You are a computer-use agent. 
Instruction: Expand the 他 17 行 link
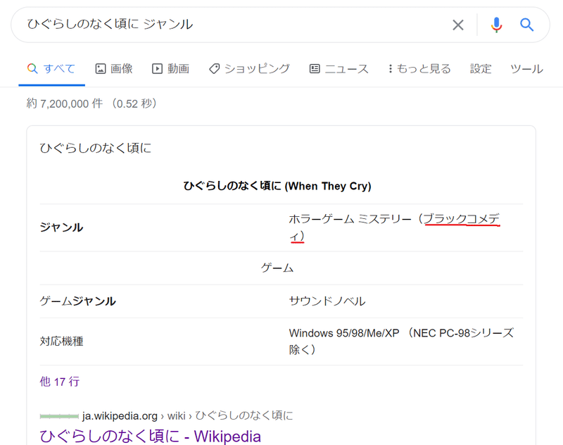coord(60,382)
